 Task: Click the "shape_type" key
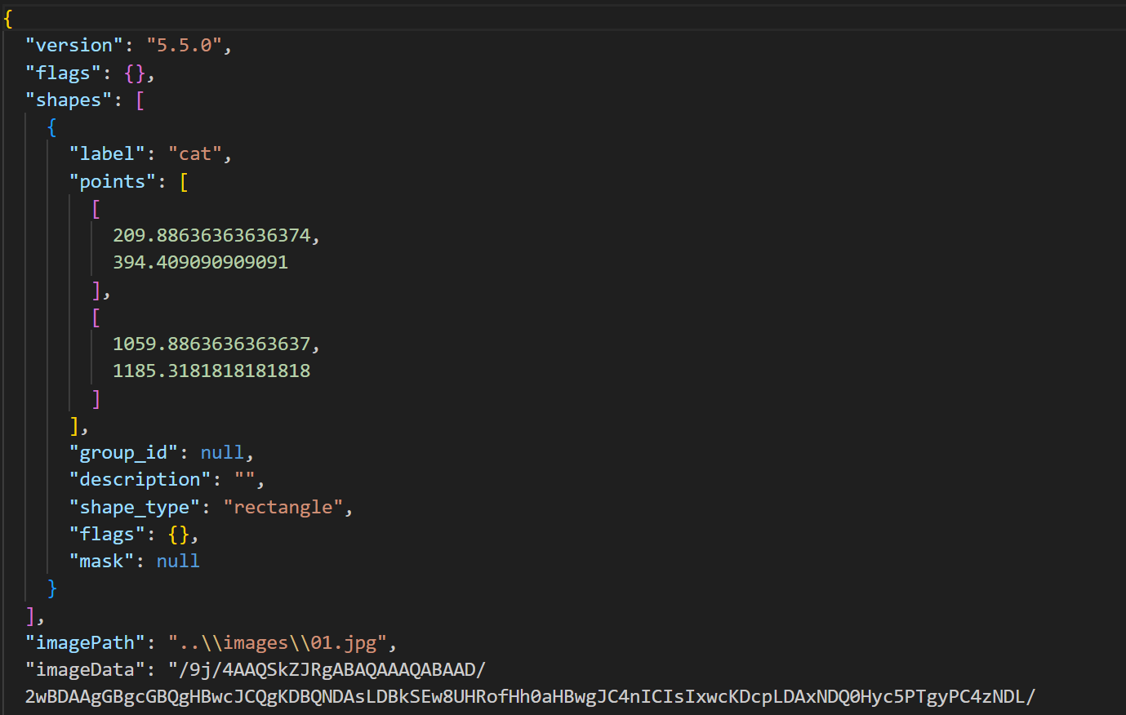[135, 508]
